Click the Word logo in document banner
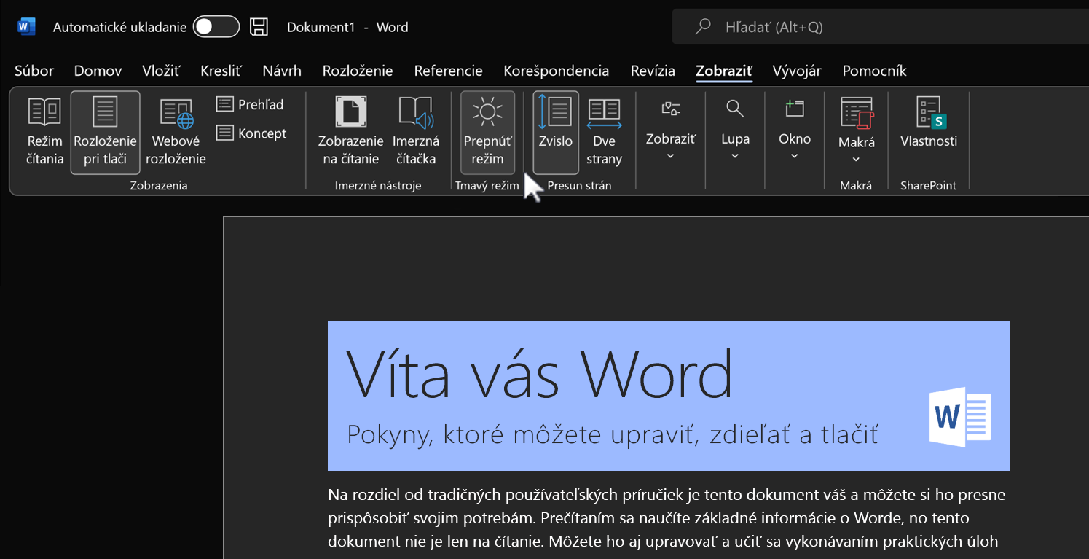1089x559 pixels. tap(960, 417)
